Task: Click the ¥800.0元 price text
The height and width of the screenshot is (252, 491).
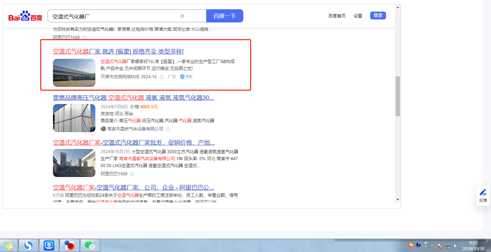Action: coord(149,107)
